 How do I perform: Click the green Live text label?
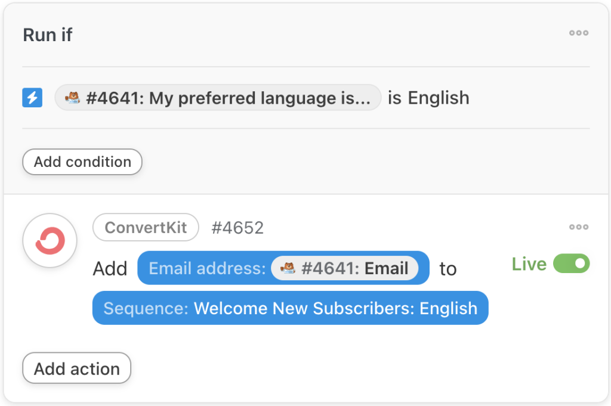(529, 264)
